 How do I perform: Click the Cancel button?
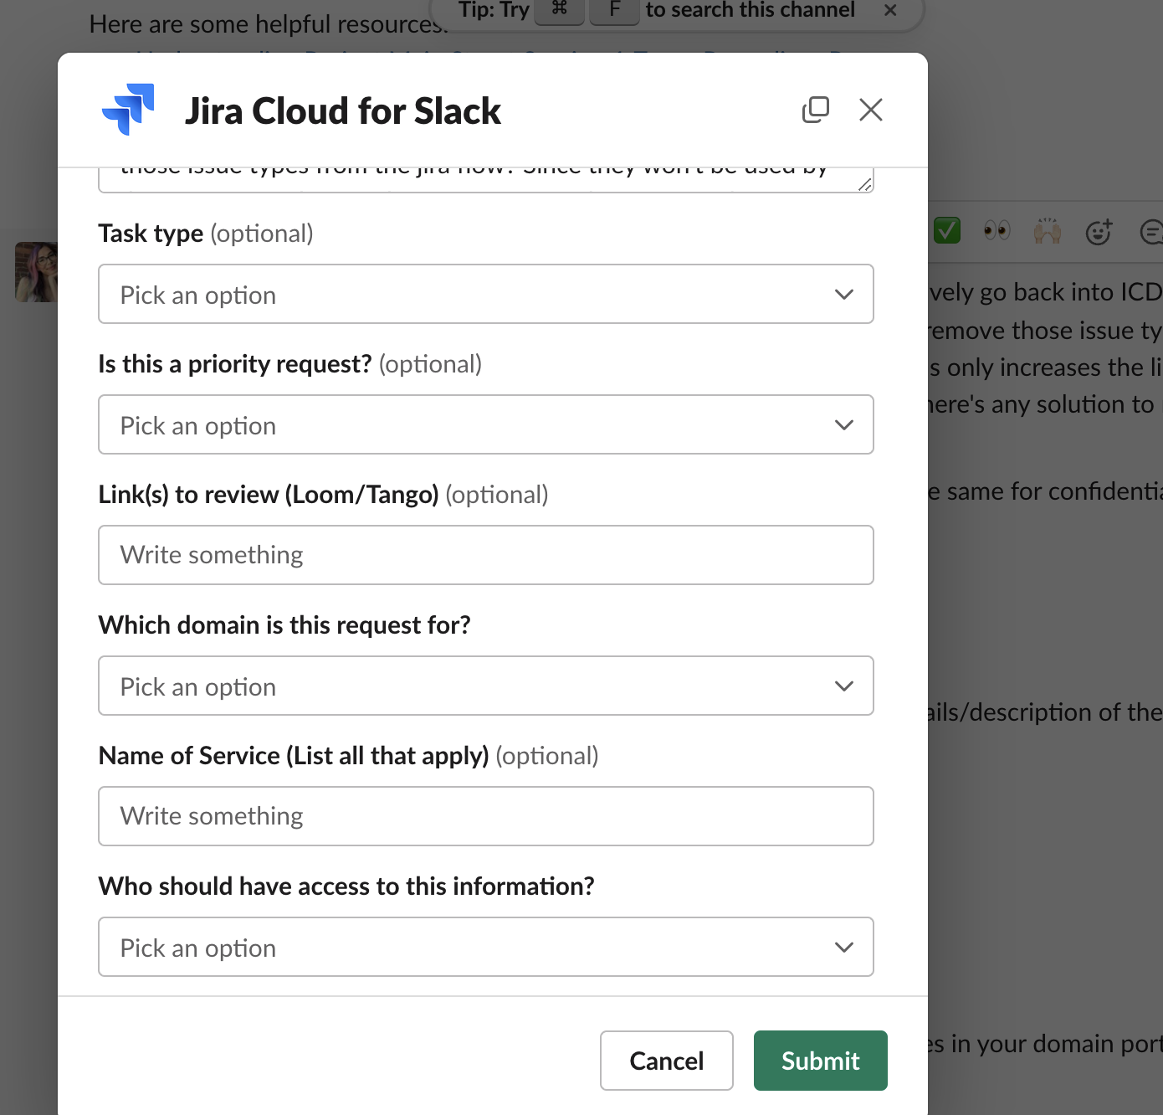[666, 1061]
